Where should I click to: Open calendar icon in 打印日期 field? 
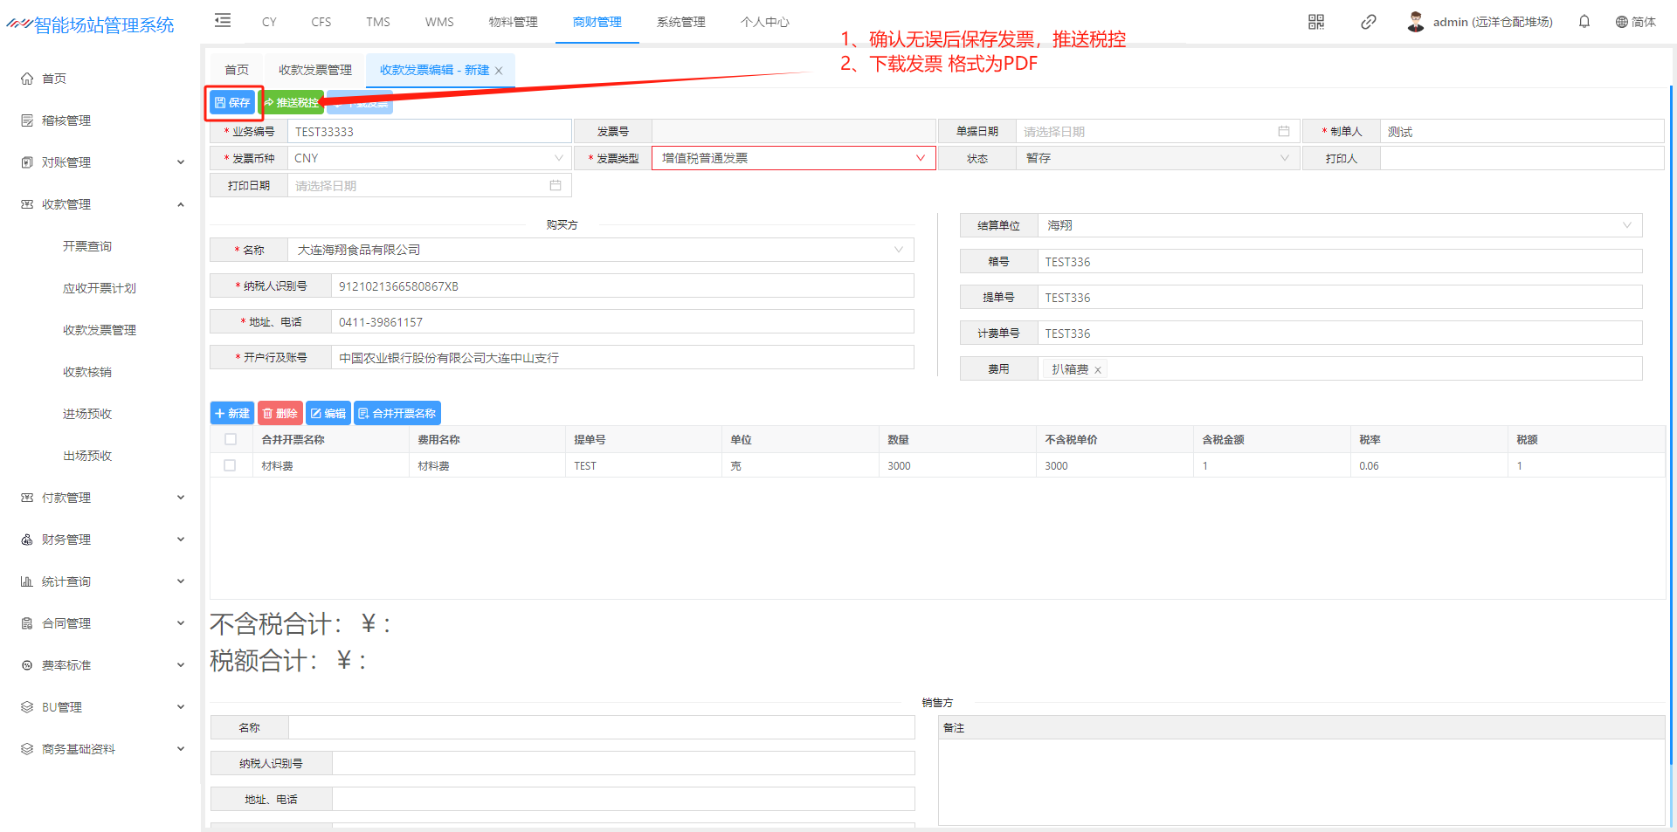555,186
